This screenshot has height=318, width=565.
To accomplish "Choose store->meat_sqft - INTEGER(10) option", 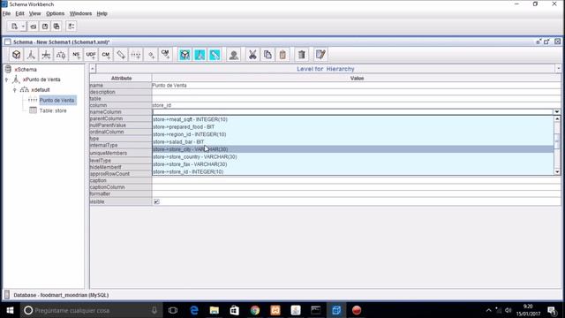I will 353,119.
